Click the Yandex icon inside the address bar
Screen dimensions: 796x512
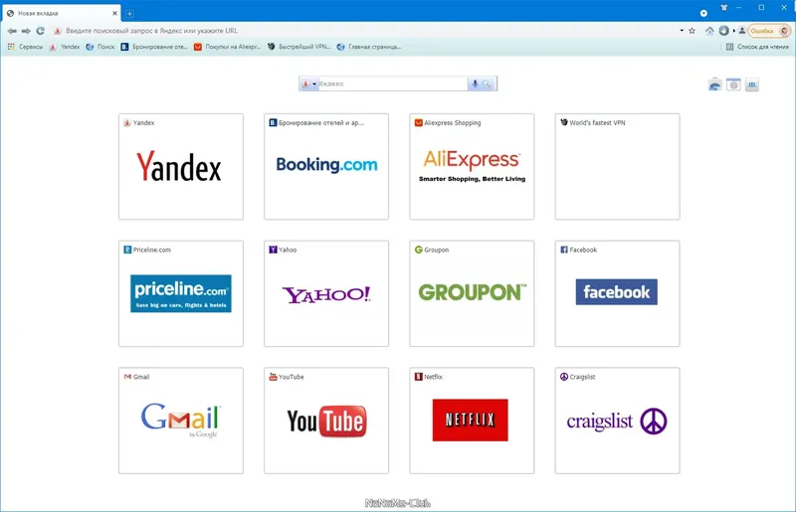(58, 31)
